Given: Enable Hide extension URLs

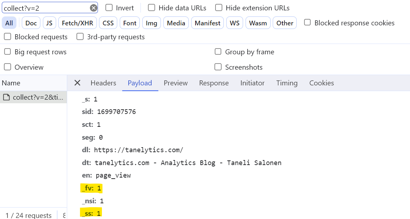Looking at the screenshot, I should 219,8.
